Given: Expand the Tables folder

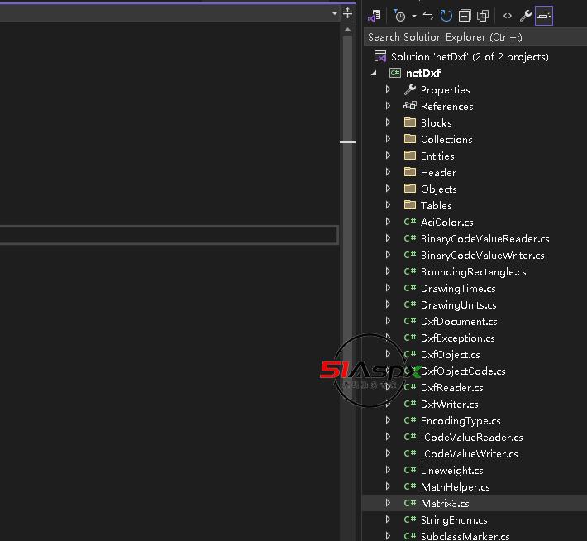Looking at the screenshot, I should [389, 205].
